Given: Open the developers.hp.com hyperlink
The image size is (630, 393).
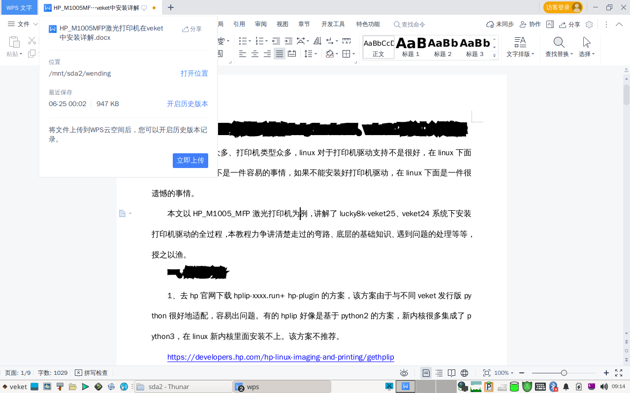Looking at the screenshot, I should [x=281, y=357].
